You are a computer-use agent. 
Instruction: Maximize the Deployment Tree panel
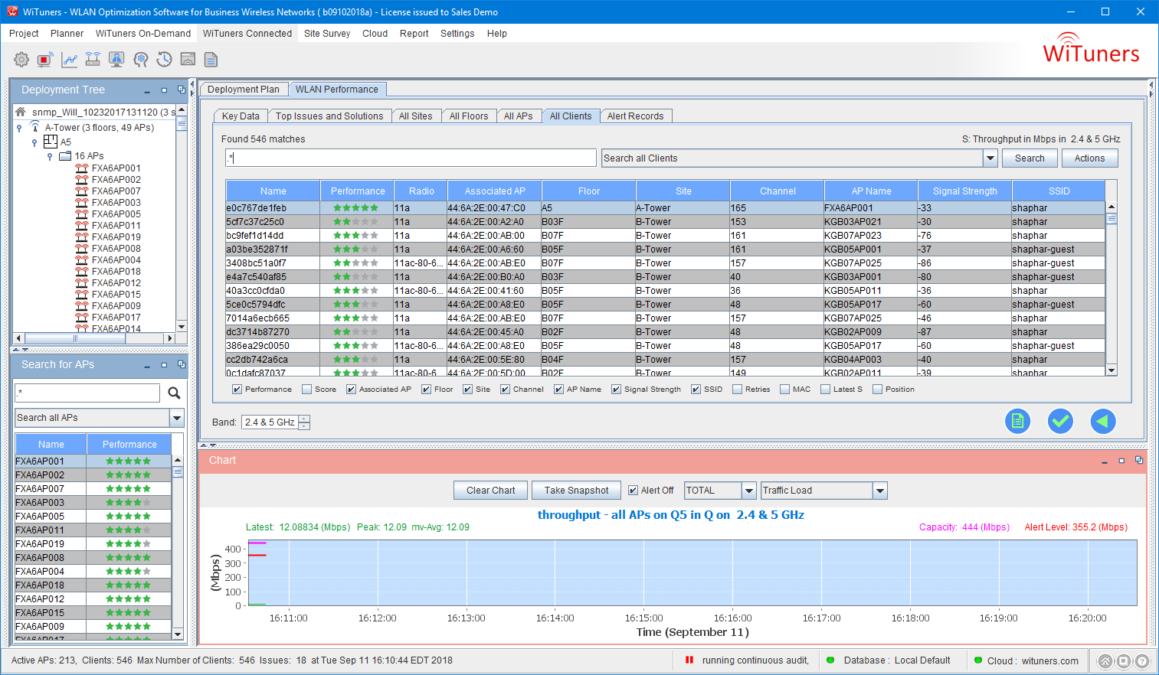[x=164, y=90]
